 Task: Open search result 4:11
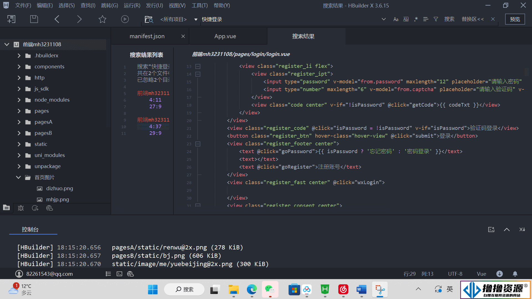click(x=155, y=100)
